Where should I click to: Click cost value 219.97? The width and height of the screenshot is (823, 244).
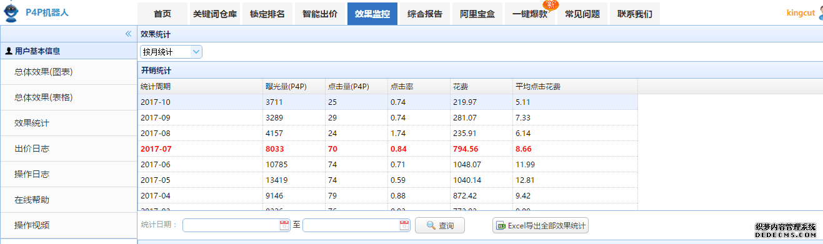[464, 102]
